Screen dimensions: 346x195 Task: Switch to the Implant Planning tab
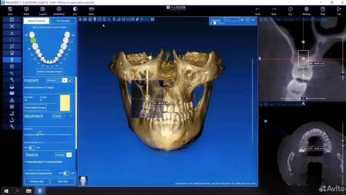coord(37,21)
